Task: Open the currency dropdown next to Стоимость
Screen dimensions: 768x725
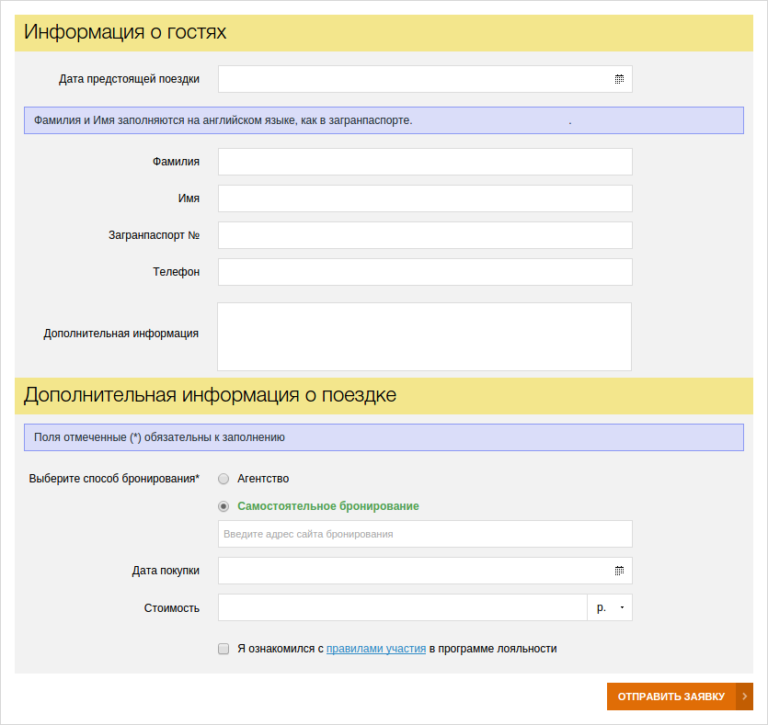Action: tap(610, 607)
